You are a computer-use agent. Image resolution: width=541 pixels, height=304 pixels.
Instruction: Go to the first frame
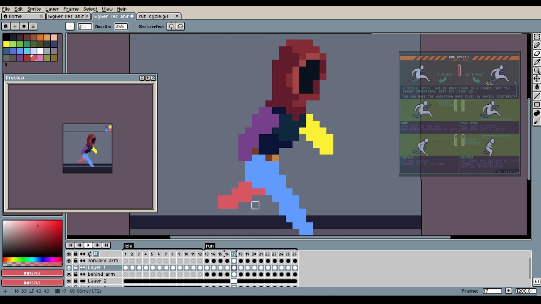[70, 245]
